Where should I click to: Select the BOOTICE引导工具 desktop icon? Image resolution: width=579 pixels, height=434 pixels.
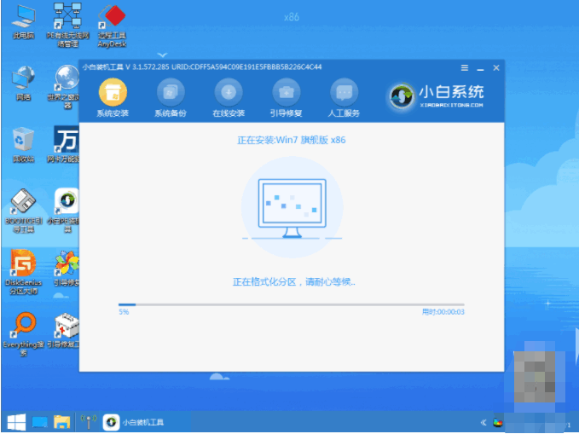point(23,211)
